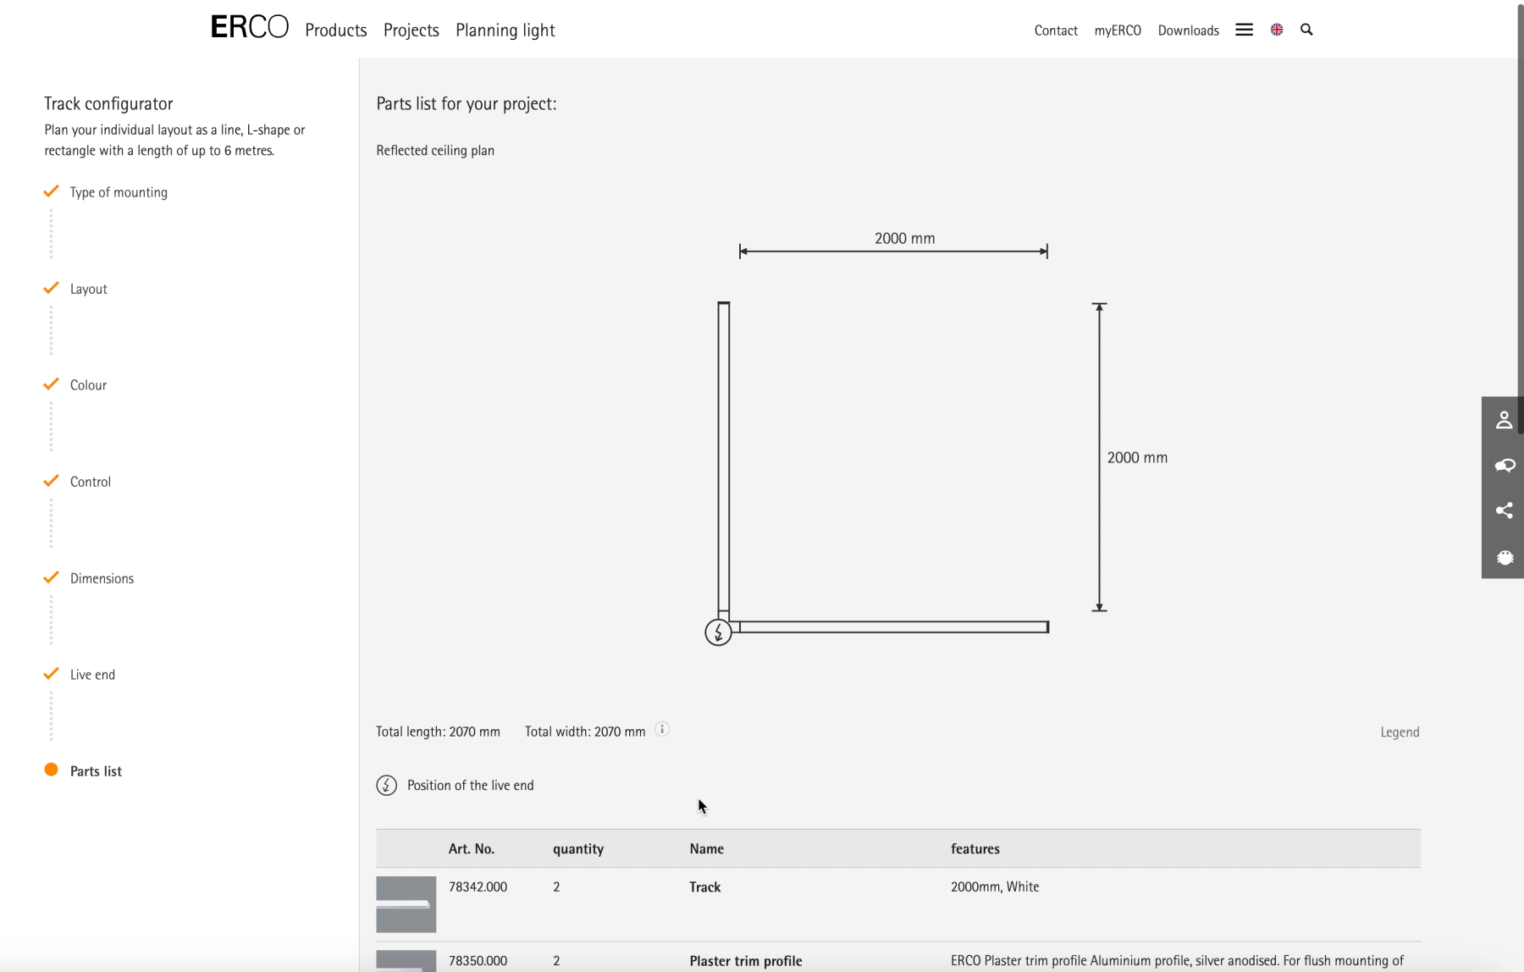Go to the Projects section

(x=411, y=30)
